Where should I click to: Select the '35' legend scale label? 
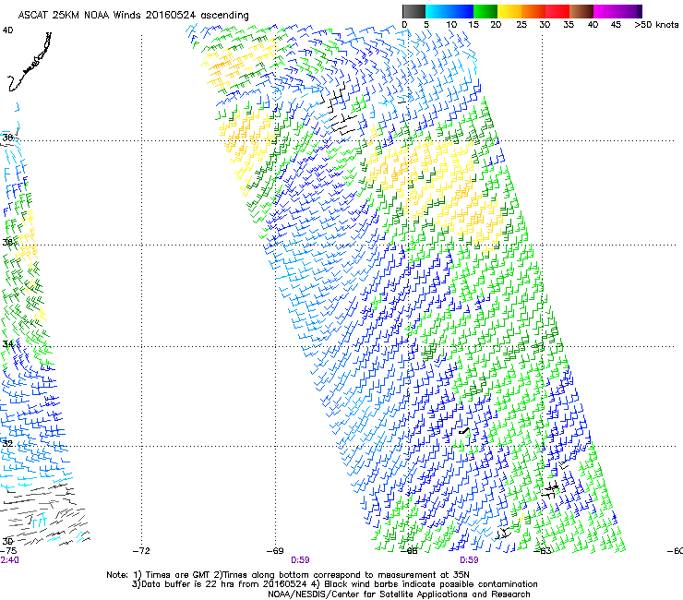pos(569,25)
